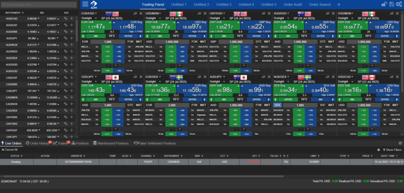
Task: Add a new tab with the plus icon
Action: click(x=339, y=4)
